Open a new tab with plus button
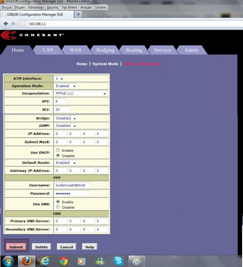 point(78,14)
